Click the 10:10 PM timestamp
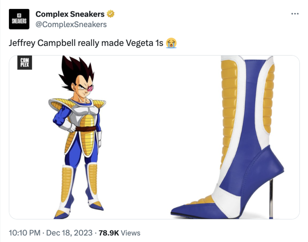The height and width of the screenshot is (242, 308). [25, 233]
